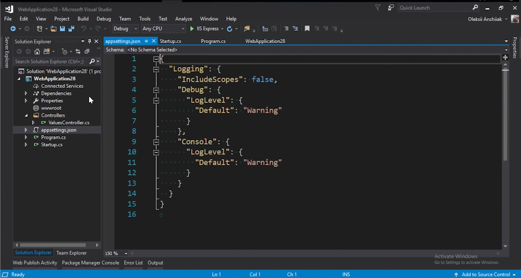Switch to the Startup.cs tab
The height and width of the screenshot is (278, 521).
pyautogui.click(x=171, y=41)
